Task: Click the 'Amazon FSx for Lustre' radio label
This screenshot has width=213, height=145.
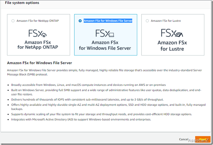Action: pos(166,21)
